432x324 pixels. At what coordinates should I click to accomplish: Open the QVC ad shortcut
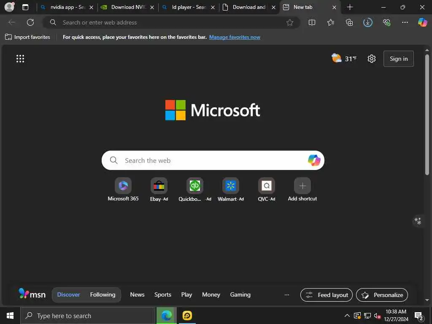267,189
